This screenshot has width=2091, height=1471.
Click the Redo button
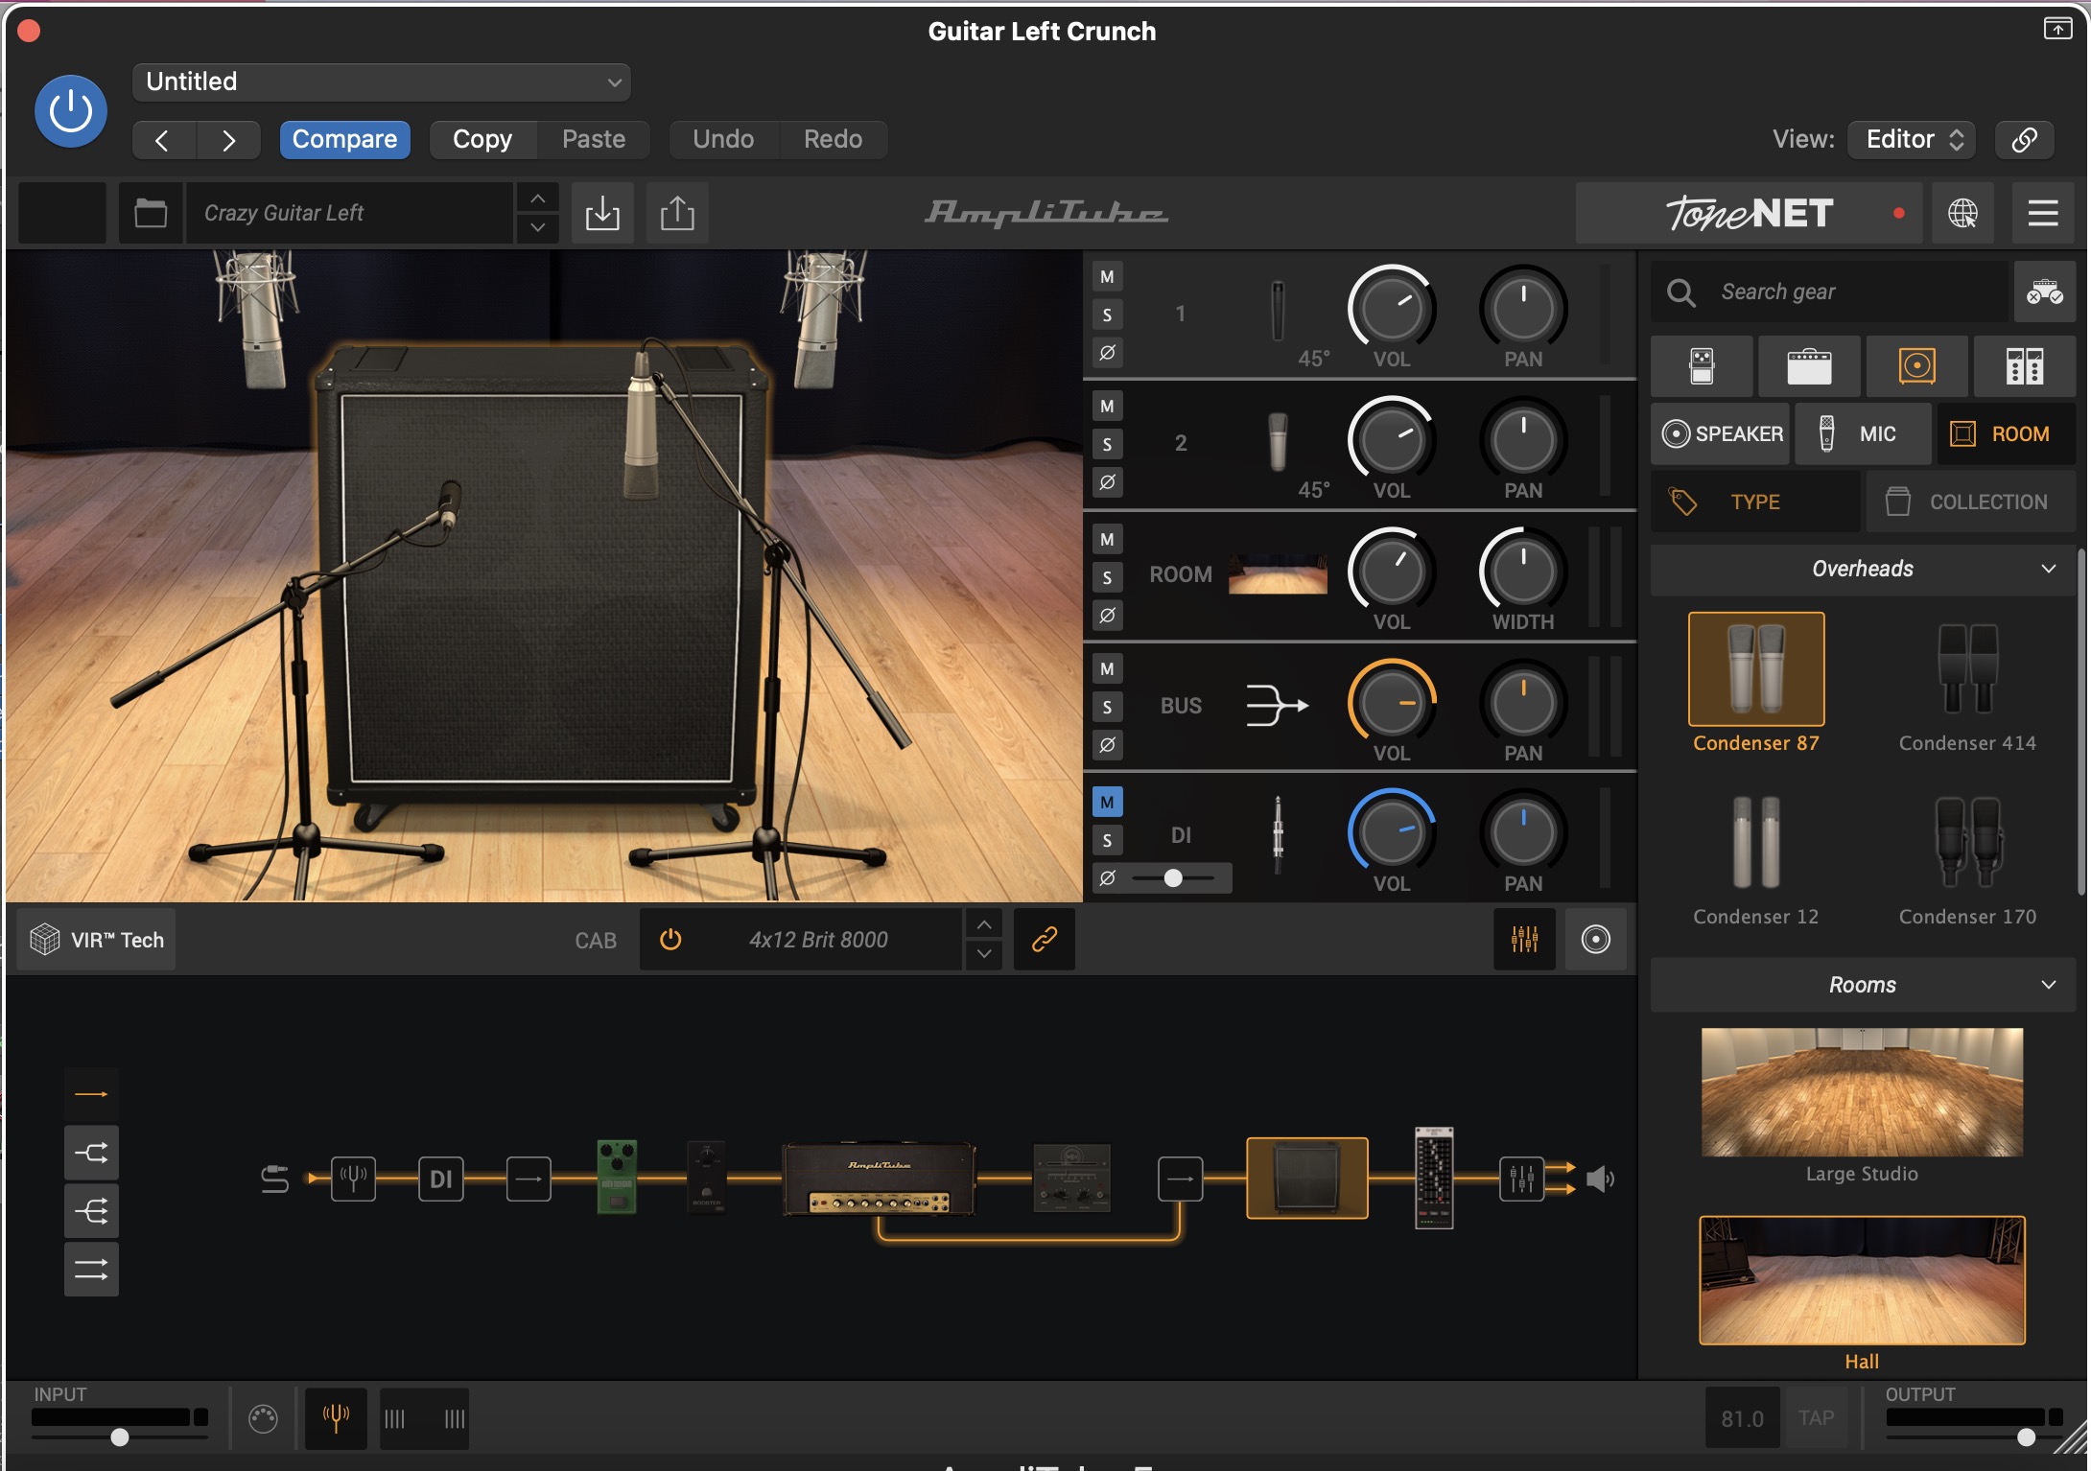pyautogui.click(x=833, y=140)
